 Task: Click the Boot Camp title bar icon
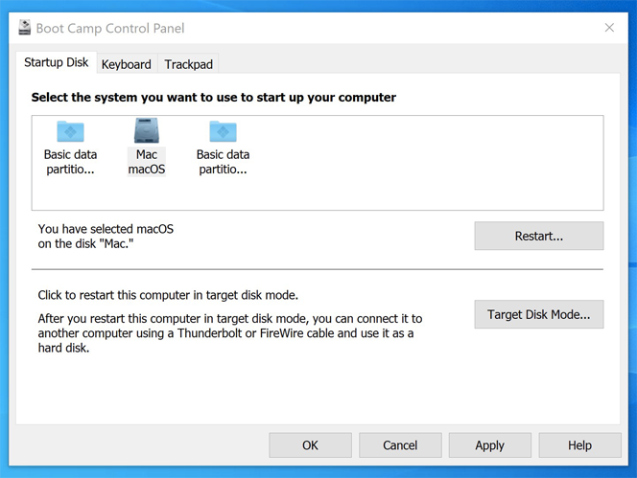24,28
